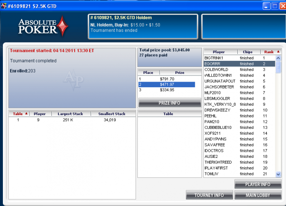Select player SAVAFREE in the list

pyautogui.click(x=239, y=145)
